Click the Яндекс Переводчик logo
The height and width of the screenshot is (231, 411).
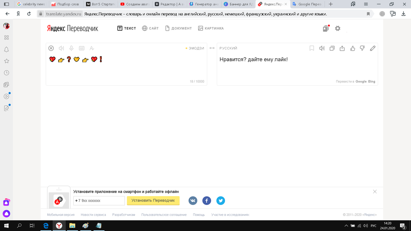coord(73,28)
